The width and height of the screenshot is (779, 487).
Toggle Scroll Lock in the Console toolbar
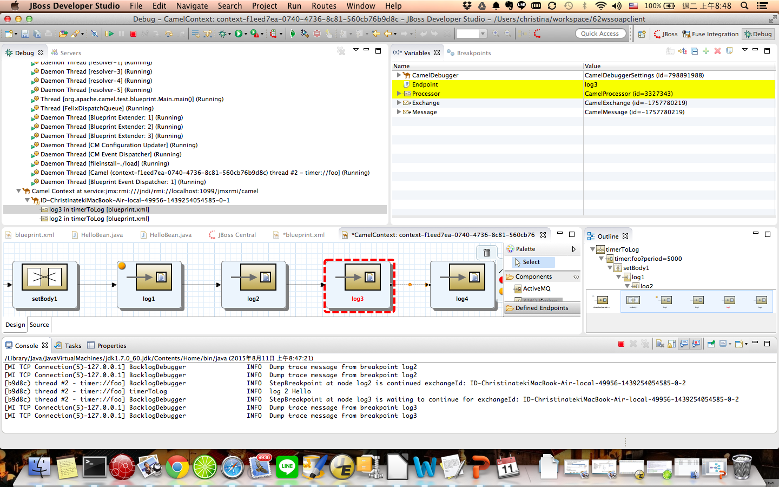671,344
